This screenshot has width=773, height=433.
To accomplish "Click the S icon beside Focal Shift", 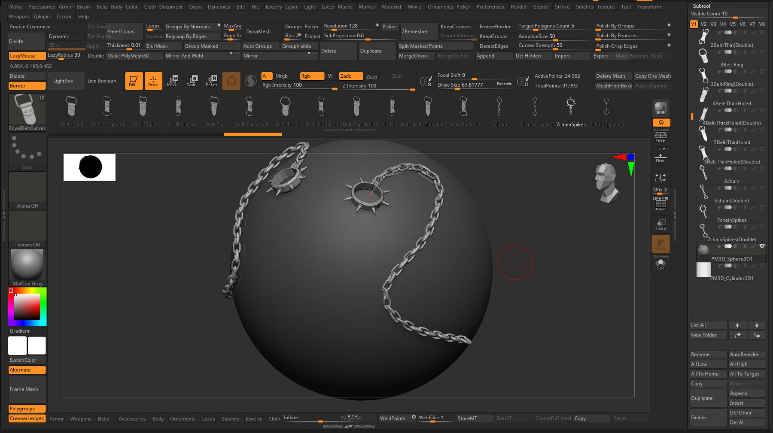I will (426, 81).
